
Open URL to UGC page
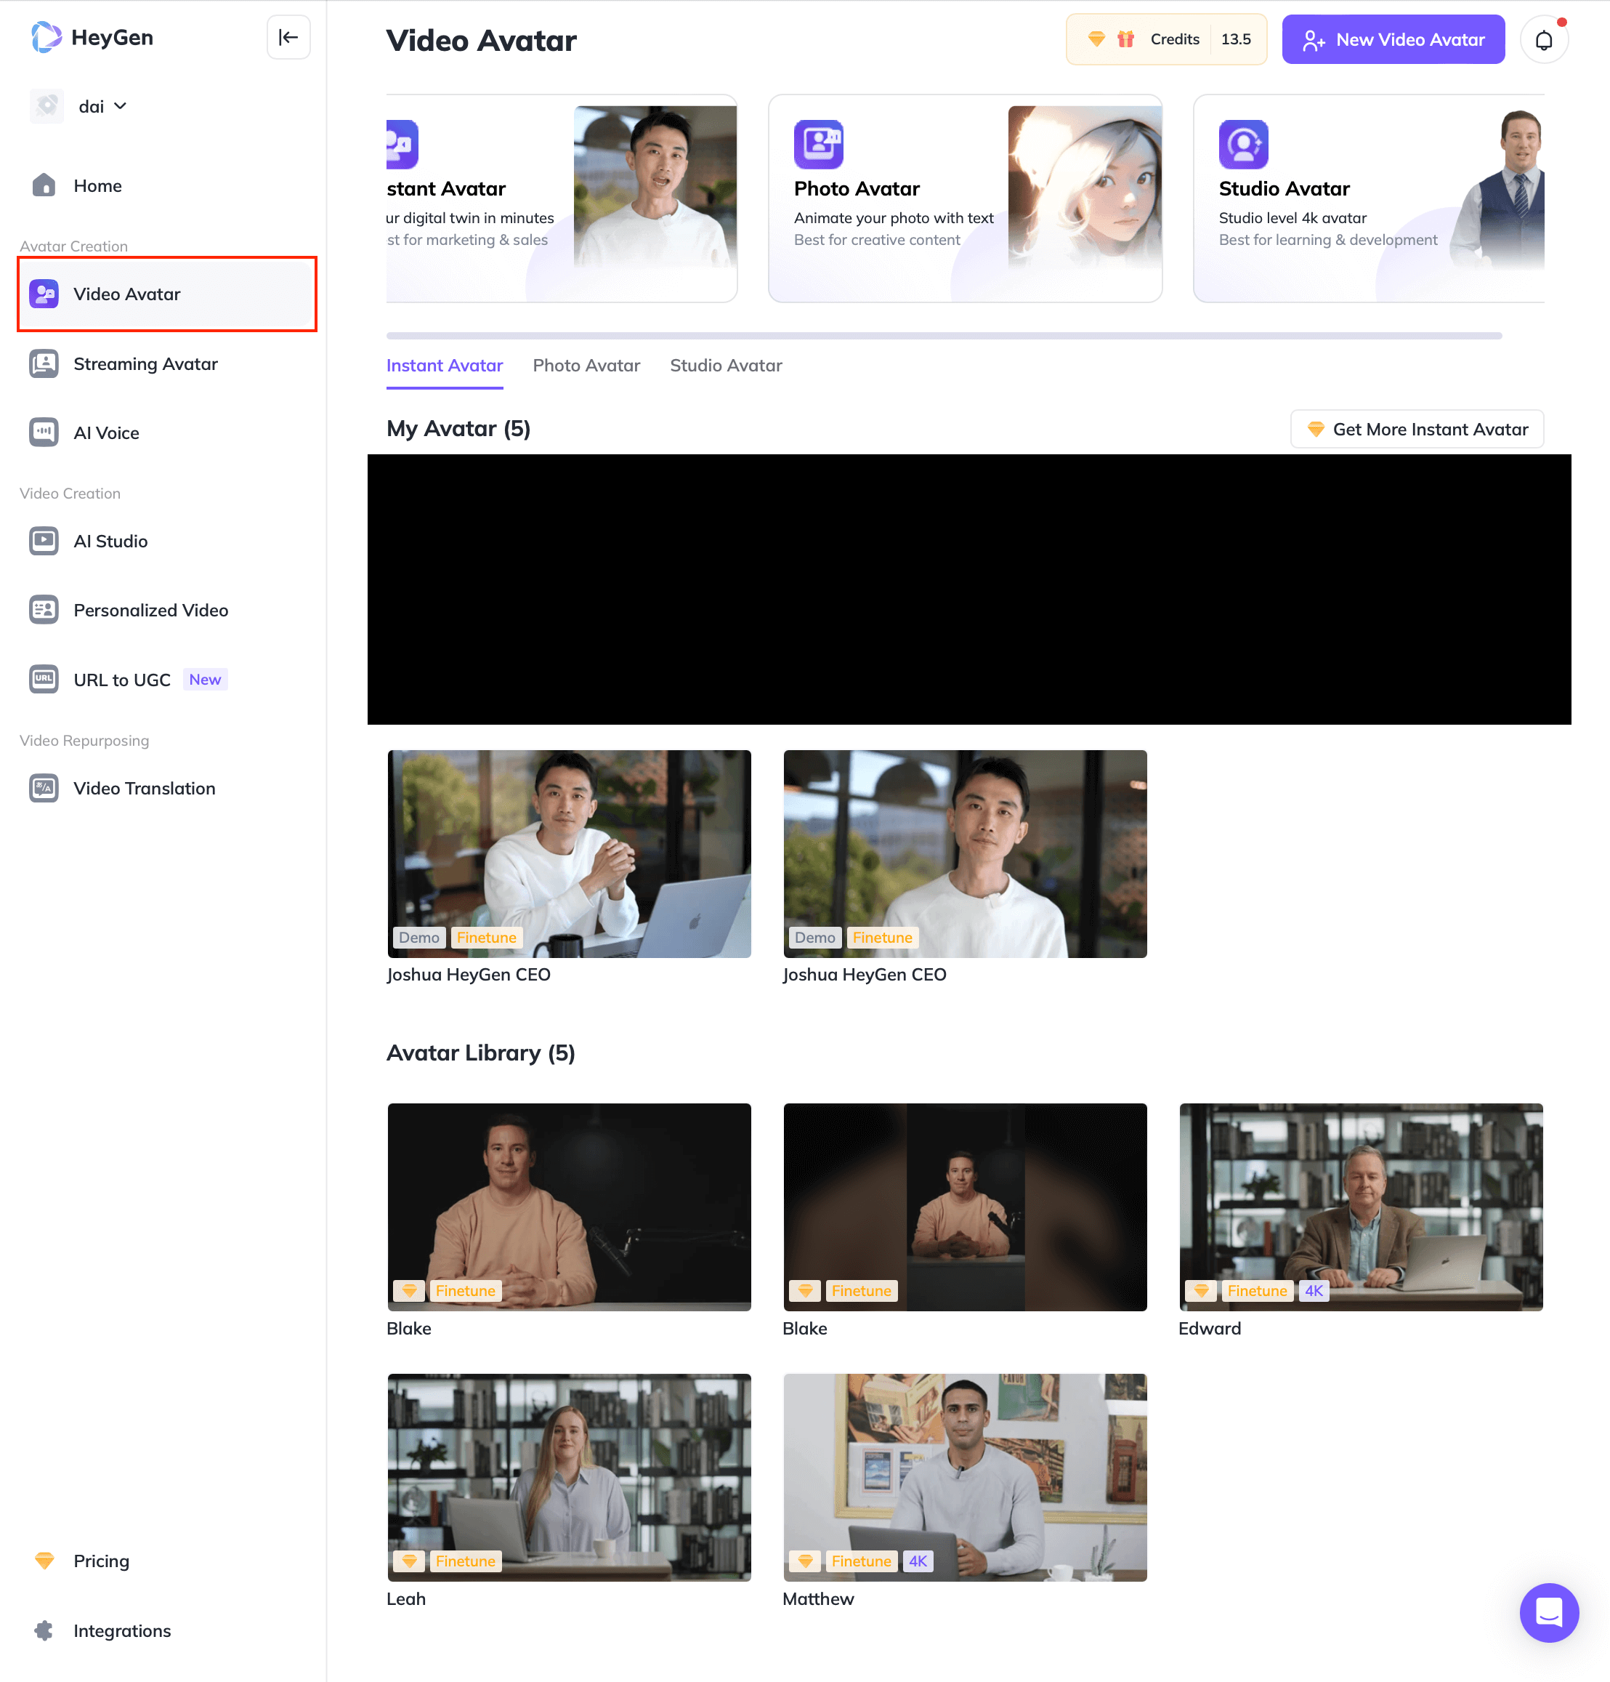122,680
